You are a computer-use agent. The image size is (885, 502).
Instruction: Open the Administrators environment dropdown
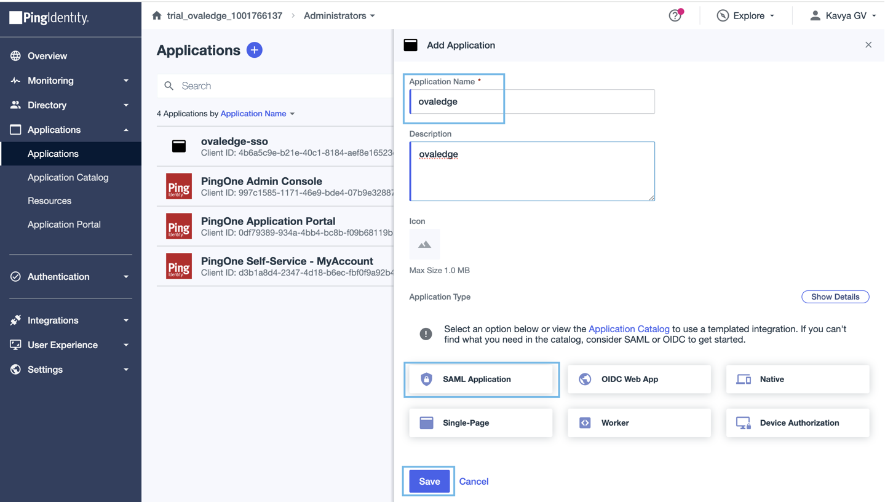click(339, 15)
